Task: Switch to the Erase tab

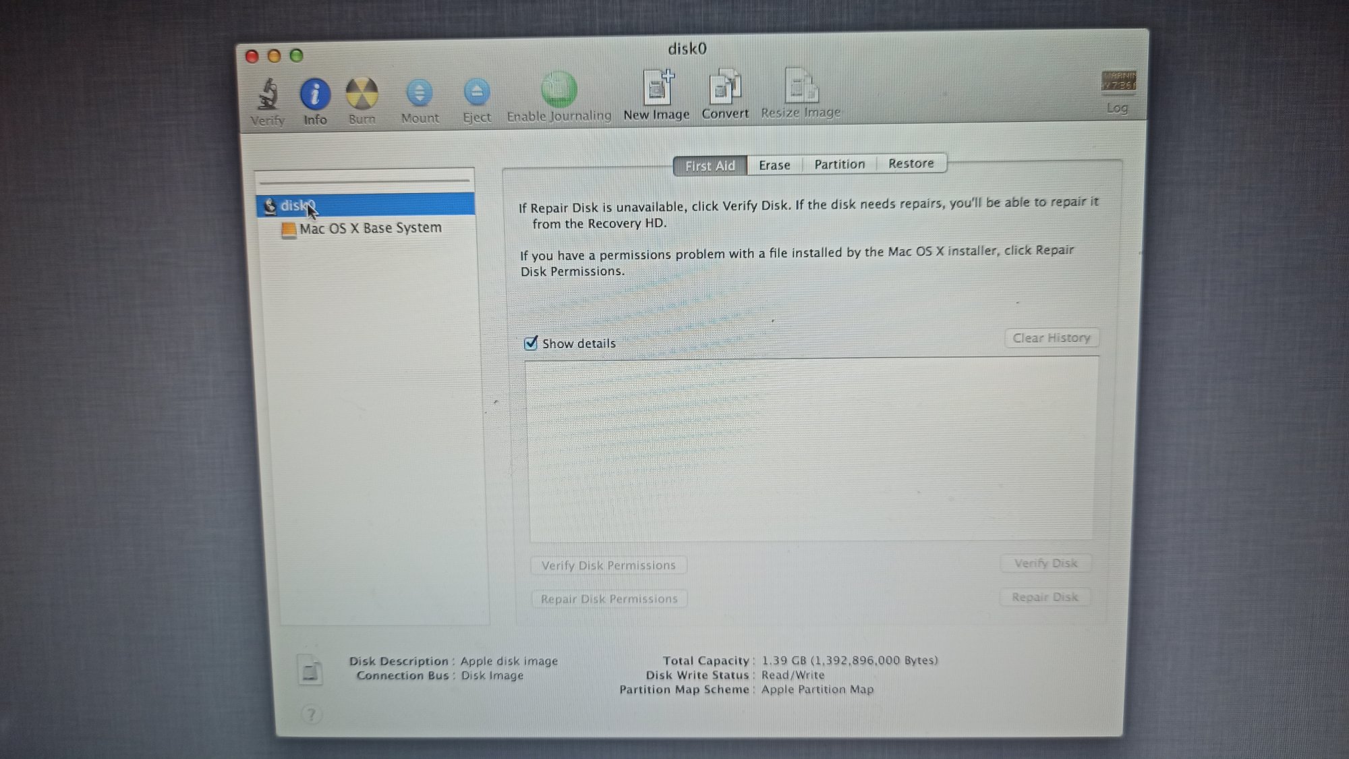Action: (x=774, y=165)
